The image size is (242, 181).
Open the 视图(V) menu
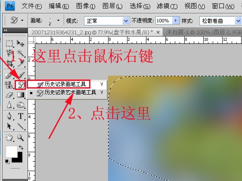coord(195,6)
